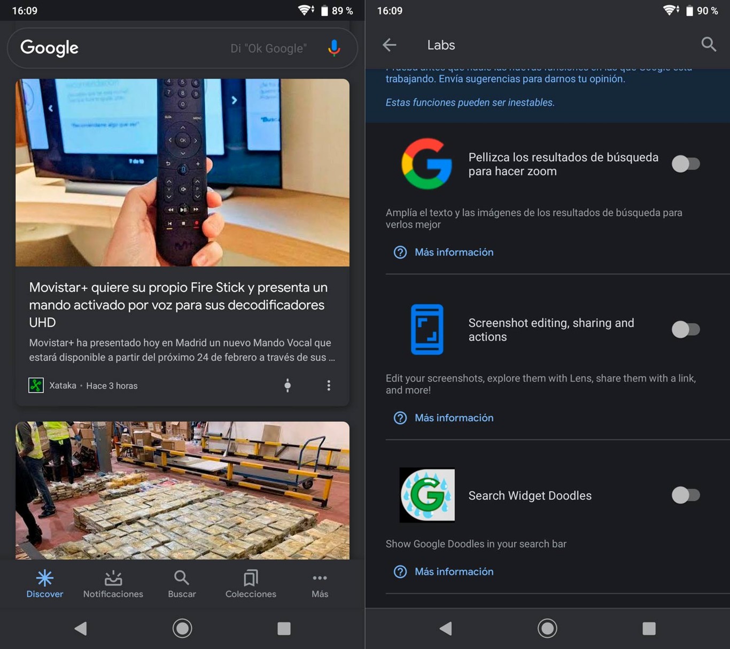
Task: Tap the feedback control icon on Xataka card
Action: pos(288,385)
